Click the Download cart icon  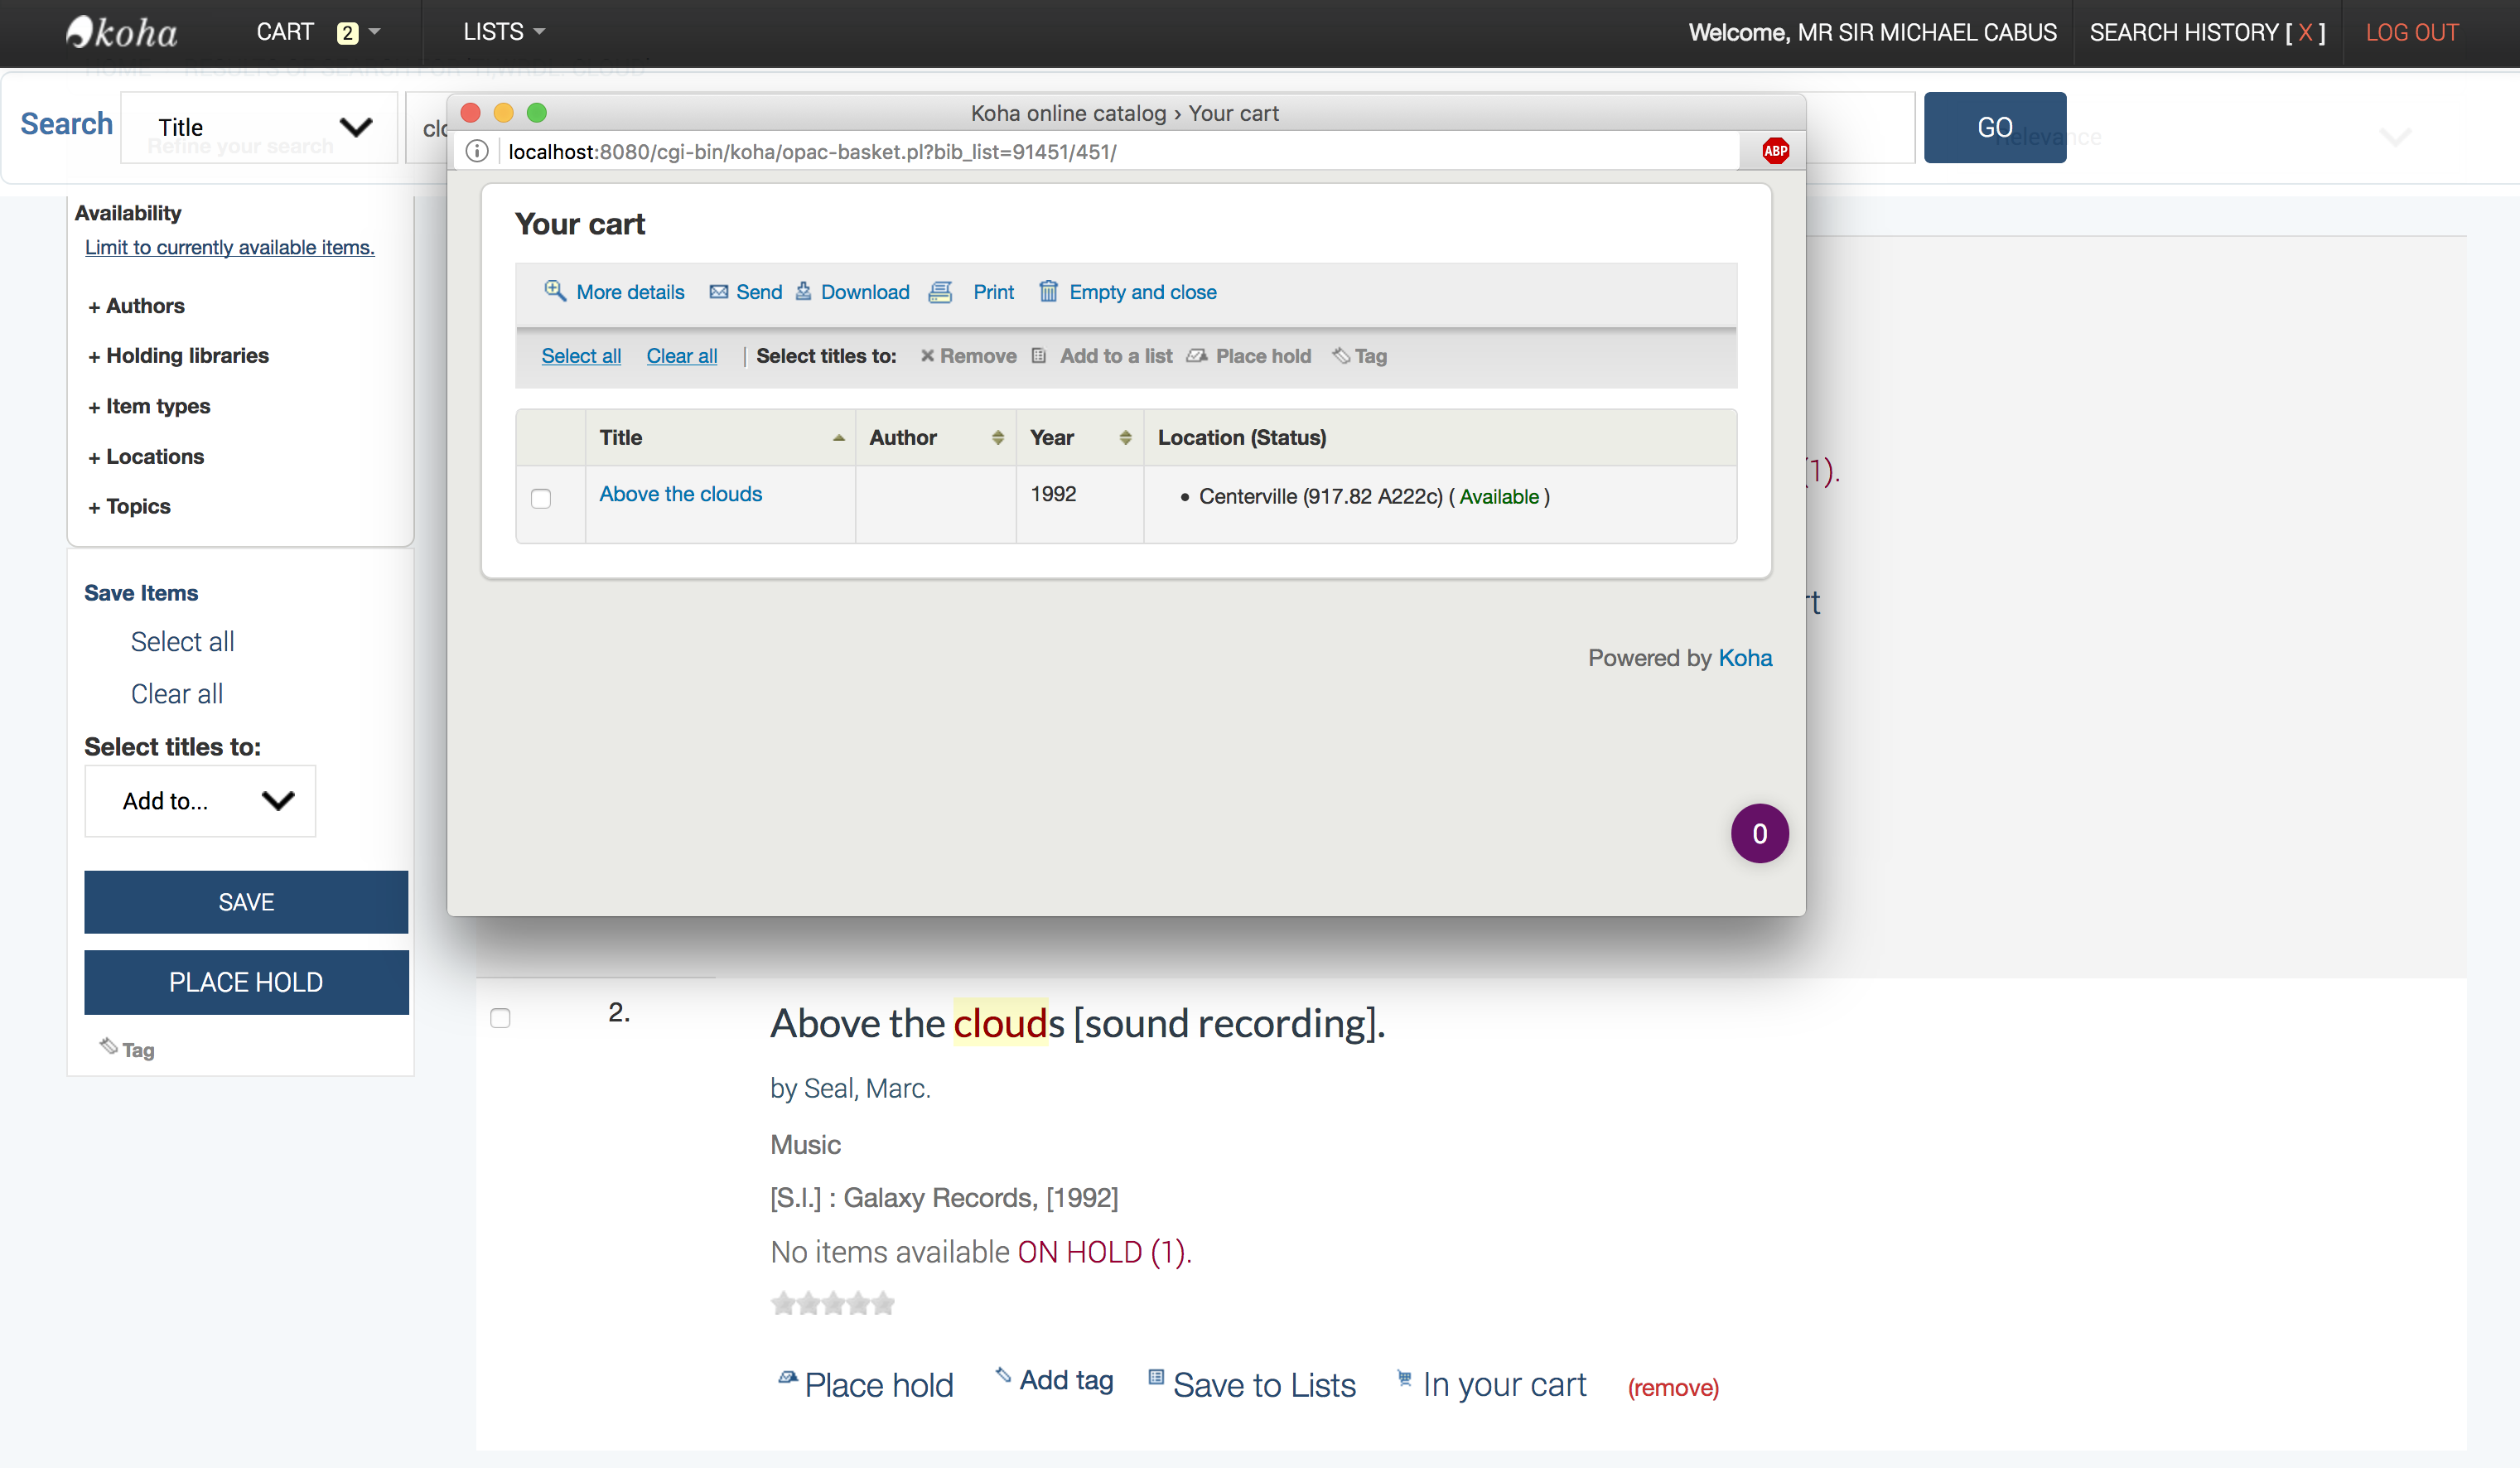click(803, 291)
